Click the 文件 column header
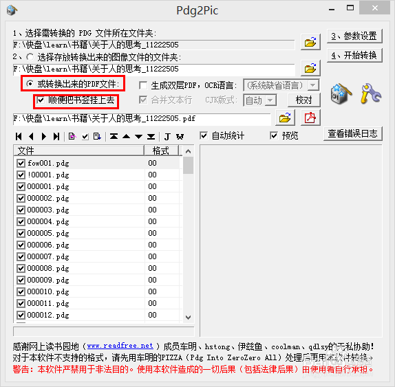The height and width of the screenshot is (387, 395). (x=79, y=151)
